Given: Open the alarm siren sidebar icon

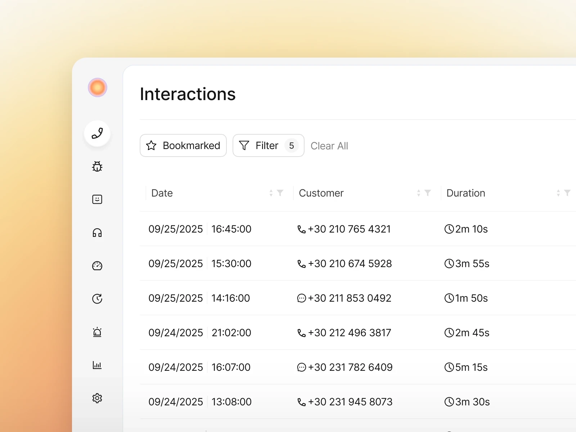Looking at the screenshot, I should (x=97, y=332).
